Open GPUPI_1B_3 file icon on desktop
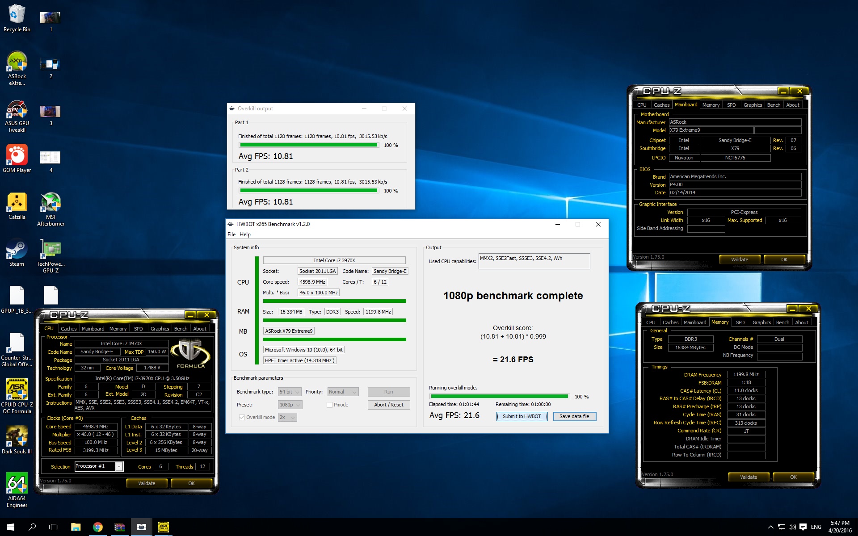 [17, 300]
